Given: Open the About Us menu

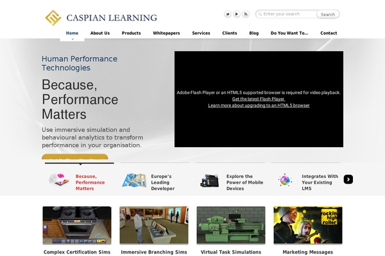Looking at the screenshot, I should [100, 33].
